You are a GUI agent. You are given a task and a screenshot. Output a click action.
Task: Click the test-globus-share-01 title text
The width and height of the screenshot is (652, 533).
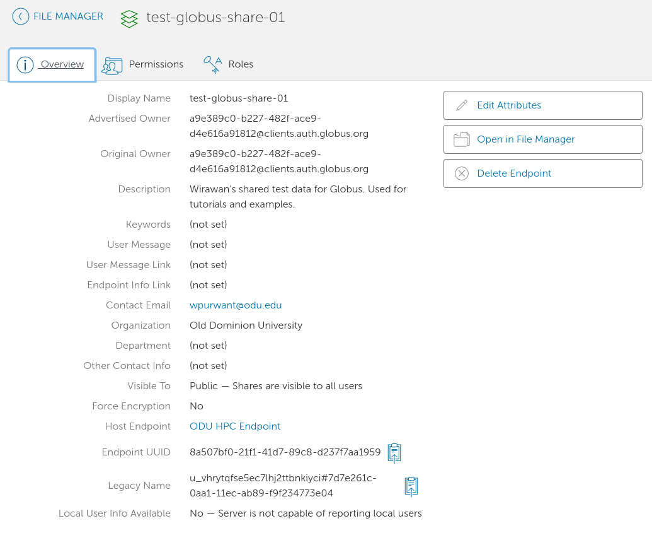215,18
